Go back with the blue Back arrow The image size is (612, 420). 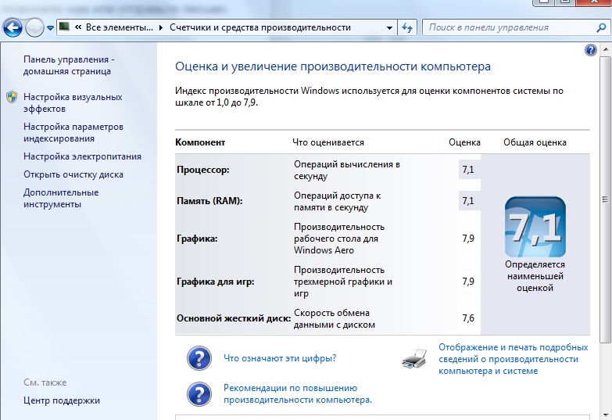pyautogui.click(x=13, y=27)
